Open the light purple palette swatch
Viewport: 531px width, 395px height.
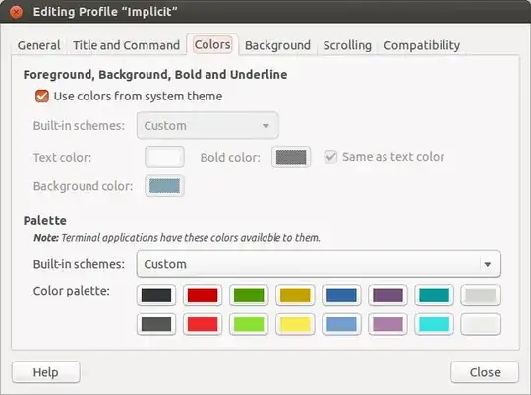point(387,324)
